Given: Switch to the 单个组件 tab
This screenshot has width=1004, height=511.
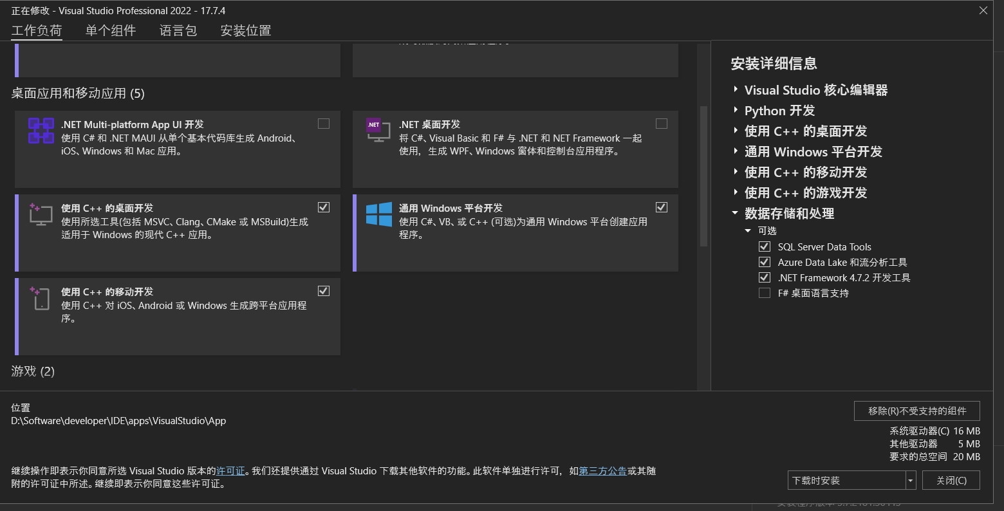Looking at the screenshot, I should point(110,30).
